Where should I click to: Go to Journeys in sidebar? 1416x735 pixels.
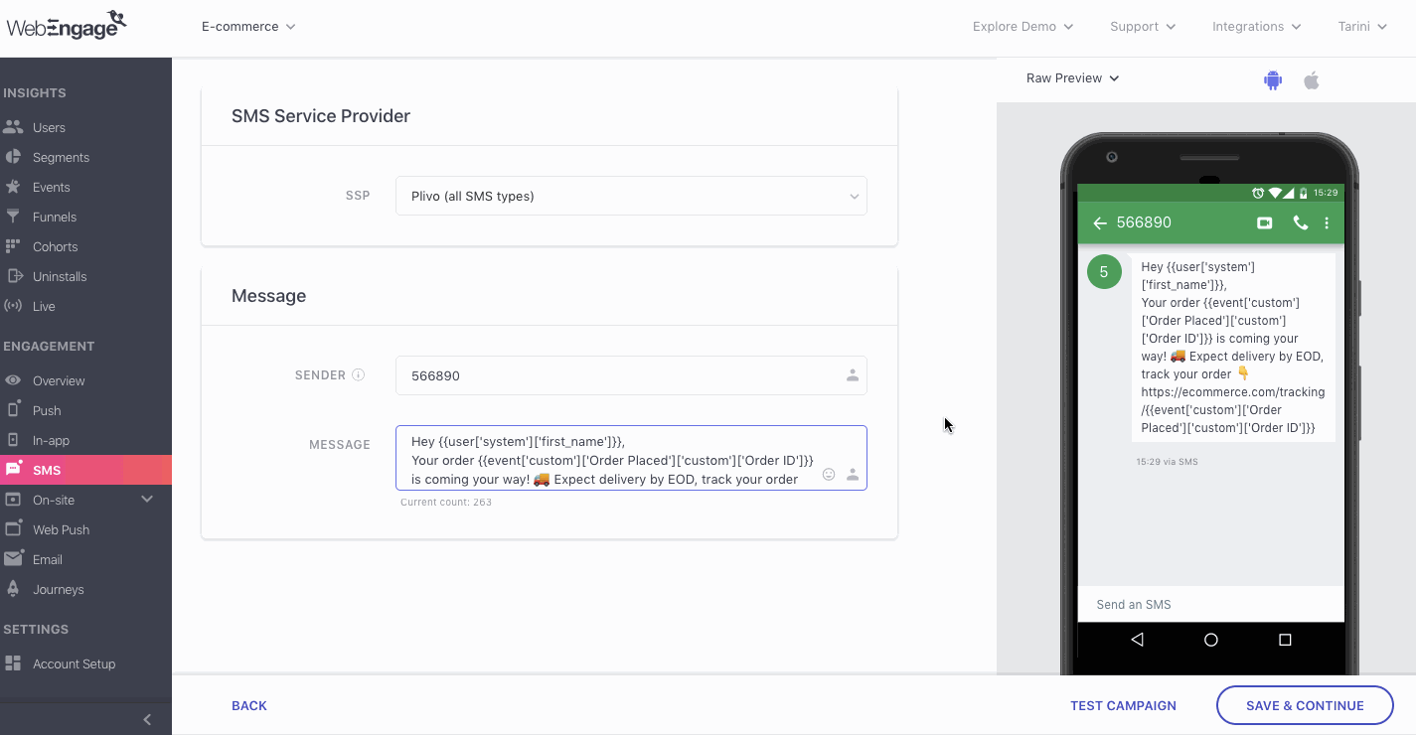point(58,589)
